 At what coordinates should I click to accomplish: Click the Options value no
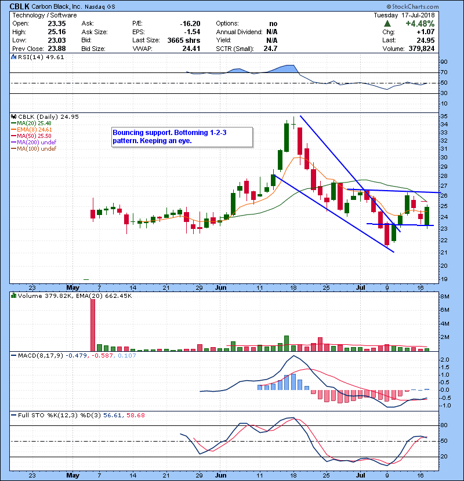pyautogui.click(x=273, y=24)
